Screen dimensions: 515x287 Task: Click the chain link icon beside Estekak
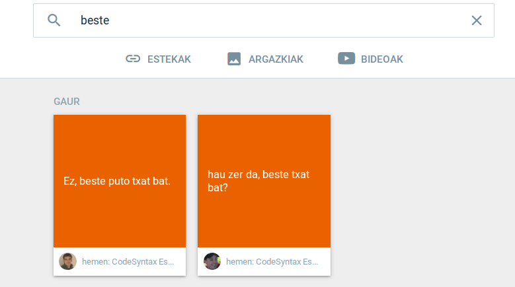click(x=133, y=59)
